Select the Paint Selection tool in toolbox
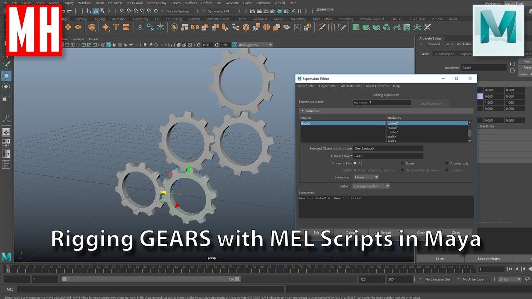 [x=7, y=65]
